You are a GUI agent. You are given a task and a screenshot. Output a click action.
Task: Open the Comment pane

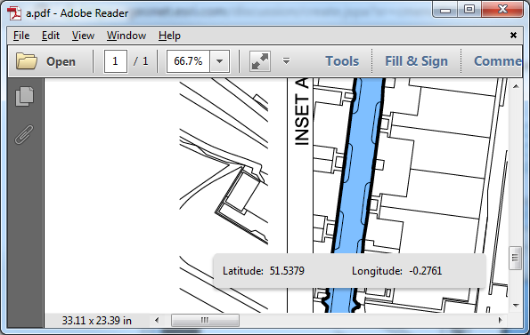[498, 61]
